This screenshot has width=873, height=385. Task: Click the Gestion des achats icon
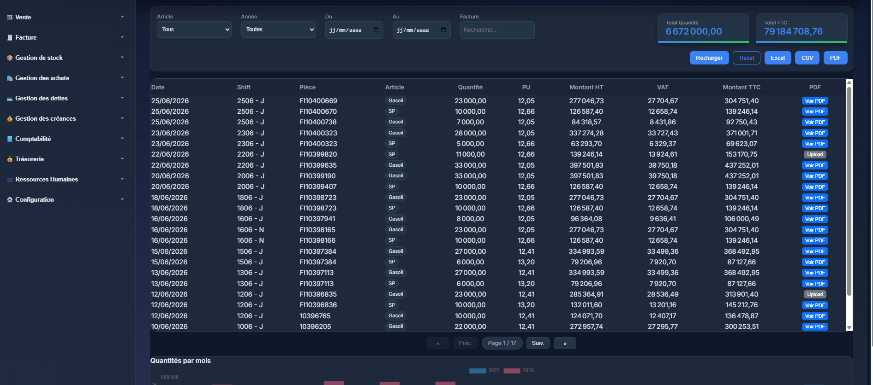point(10,78)
